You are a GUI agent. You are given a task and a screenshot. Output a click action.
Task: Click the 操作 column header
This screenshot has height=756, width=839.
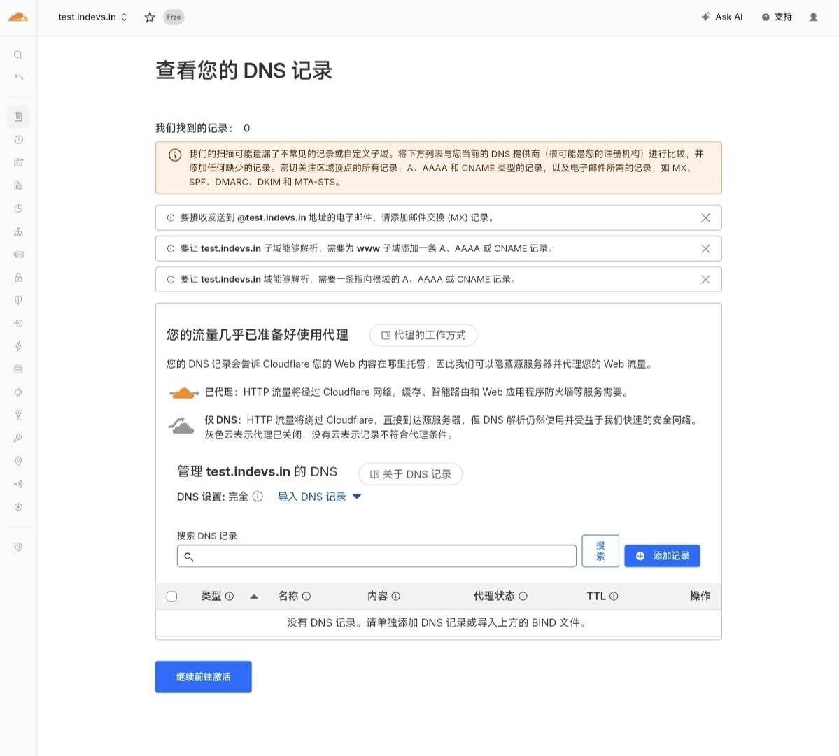pyautogui.click(x=700, y=596)
